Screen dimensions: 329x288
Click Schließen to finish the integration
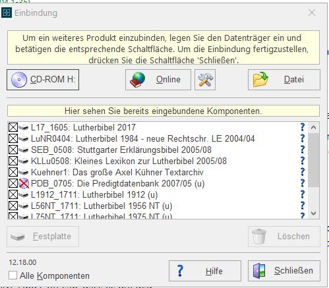coord(284,271)
